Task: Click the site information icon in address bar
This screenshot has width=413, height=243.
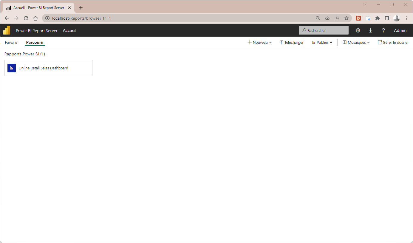Action: click(47, 18)
